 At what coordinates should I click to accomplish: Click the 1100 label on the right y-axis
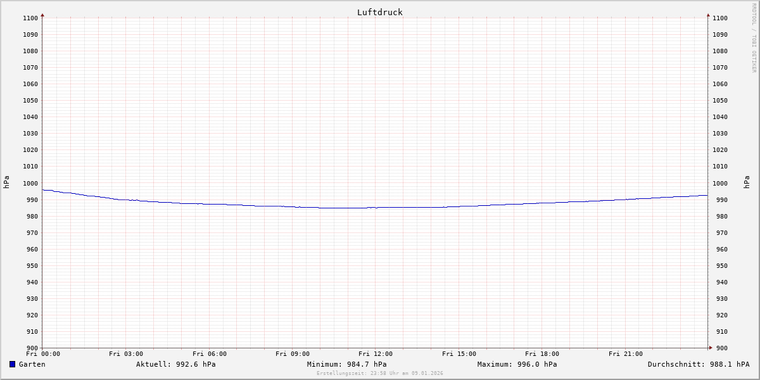click(720, 18)
